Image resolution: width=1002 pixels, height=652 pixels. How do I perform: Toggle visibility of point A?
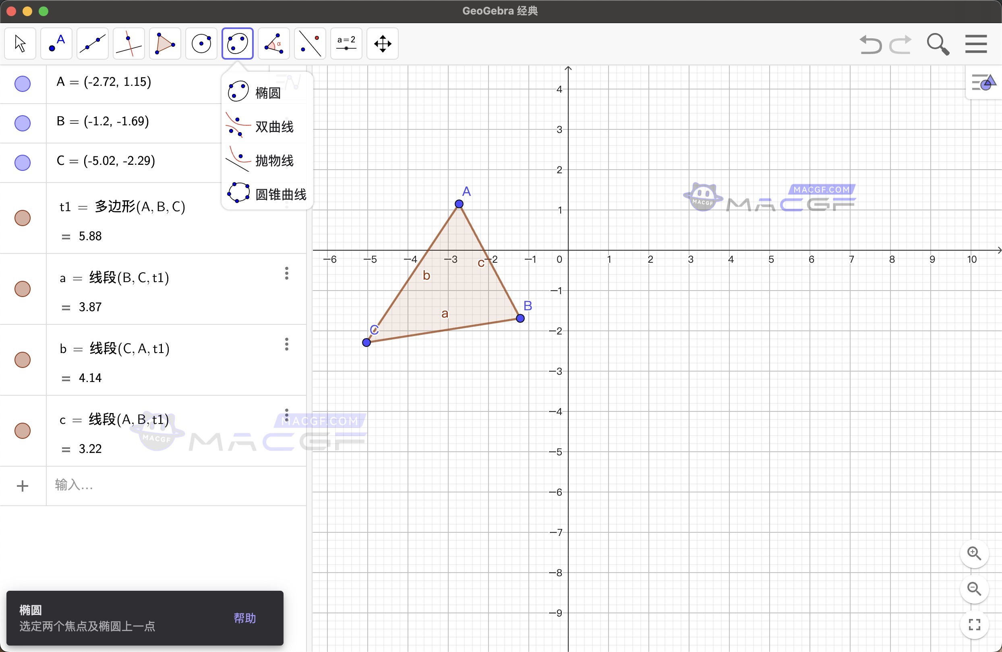click(x=22, y=84)
